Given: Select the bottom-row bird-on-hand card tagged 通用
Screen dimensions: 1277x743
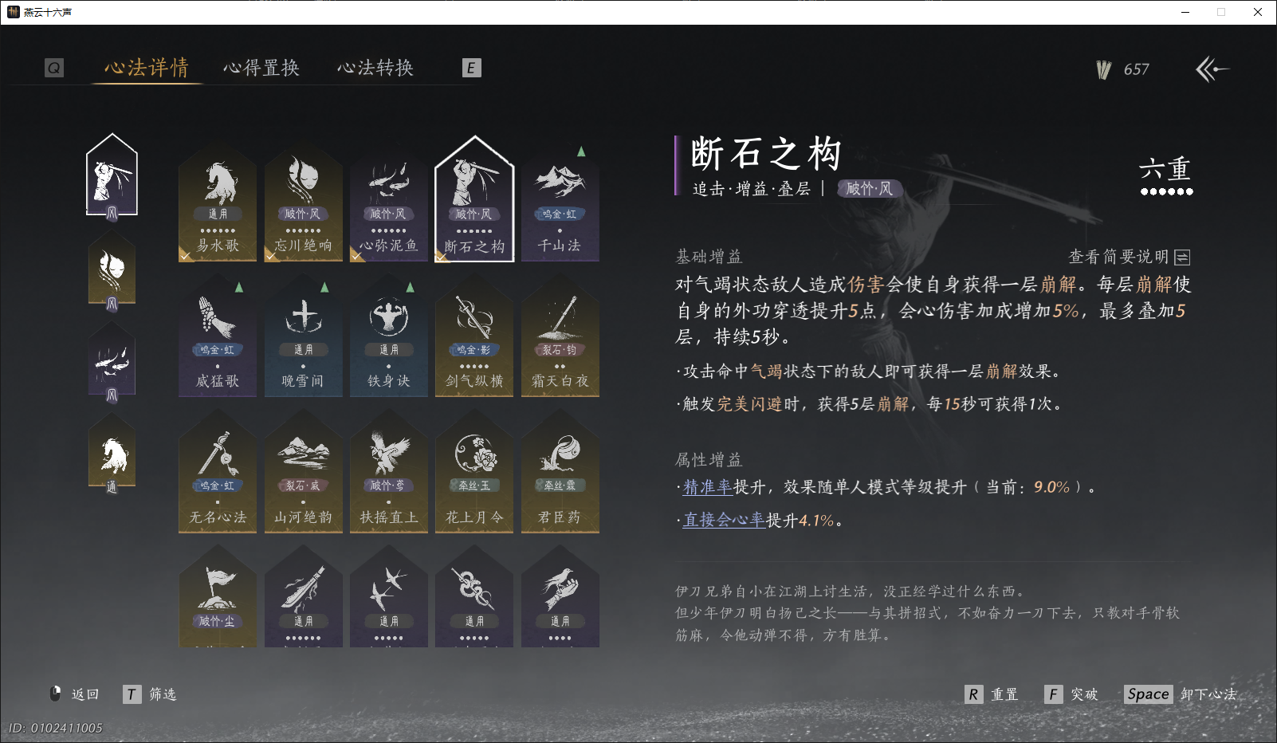Looking at the screenshot, I should 560,598.
